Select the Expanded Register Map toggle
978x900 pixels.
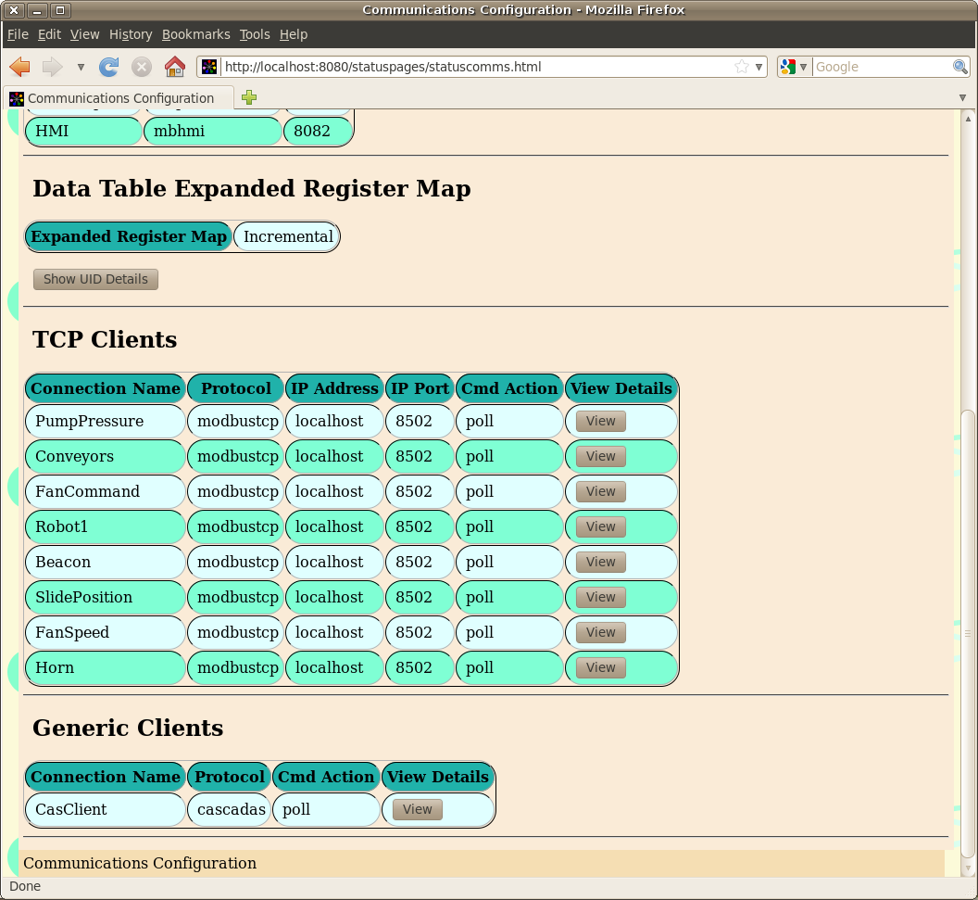point(128,236)
